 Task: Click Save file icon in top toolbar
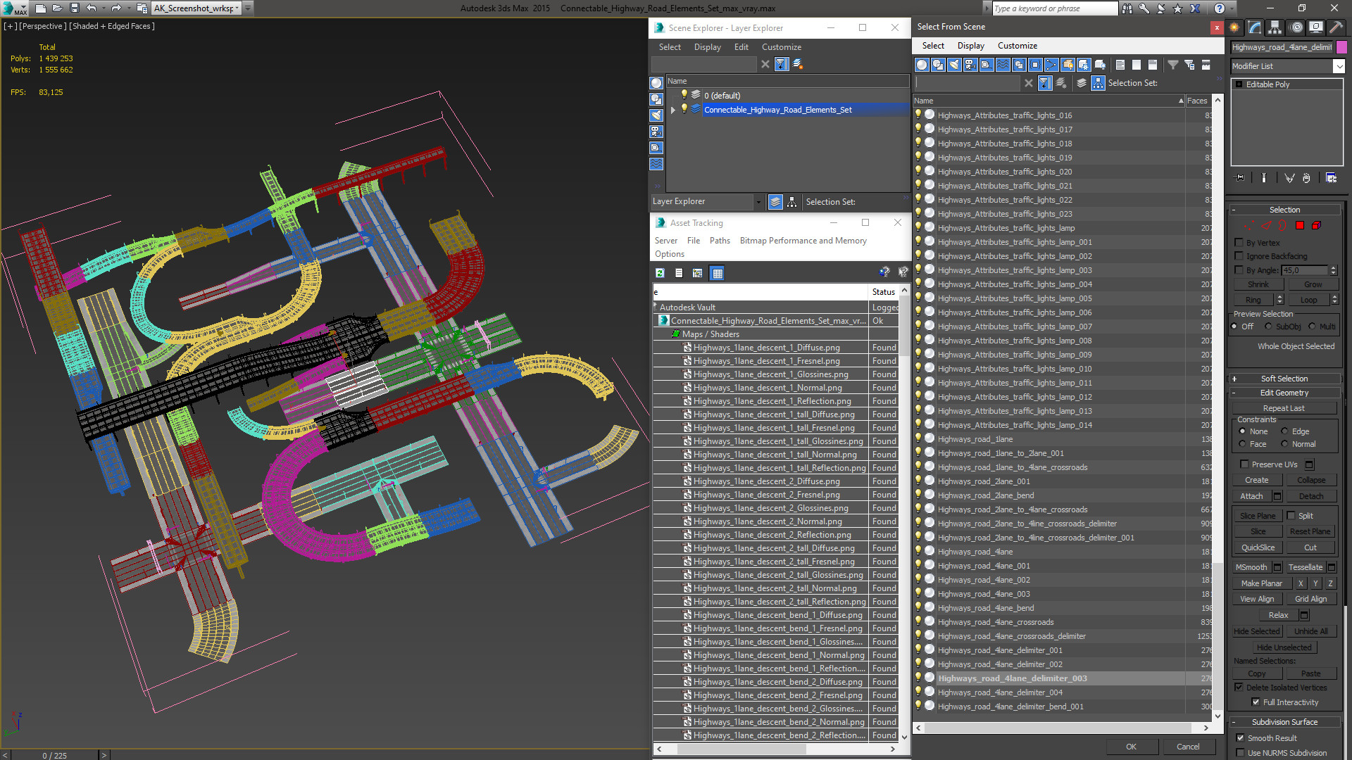pos(74,8)
